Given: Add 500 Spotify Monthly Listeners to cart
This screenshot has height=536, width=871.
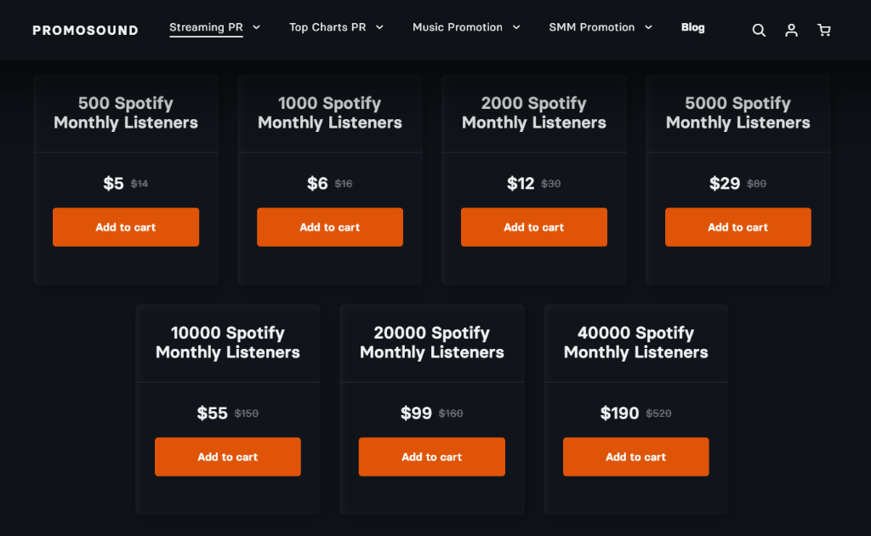Looking at the screenshot, I should [x=126, y=227].
